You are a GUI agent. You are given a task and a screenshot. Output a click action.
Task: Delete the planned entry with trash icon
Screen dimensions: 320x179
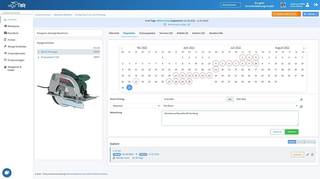pyautogui.click(x=312, y=155)
